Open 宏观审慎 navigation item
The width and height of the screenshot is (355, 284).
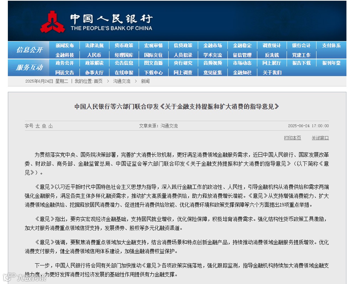coord(154,45)
